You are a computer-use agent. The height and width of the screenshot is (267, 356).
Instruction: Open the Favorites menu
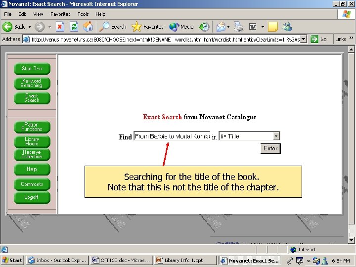60,14
